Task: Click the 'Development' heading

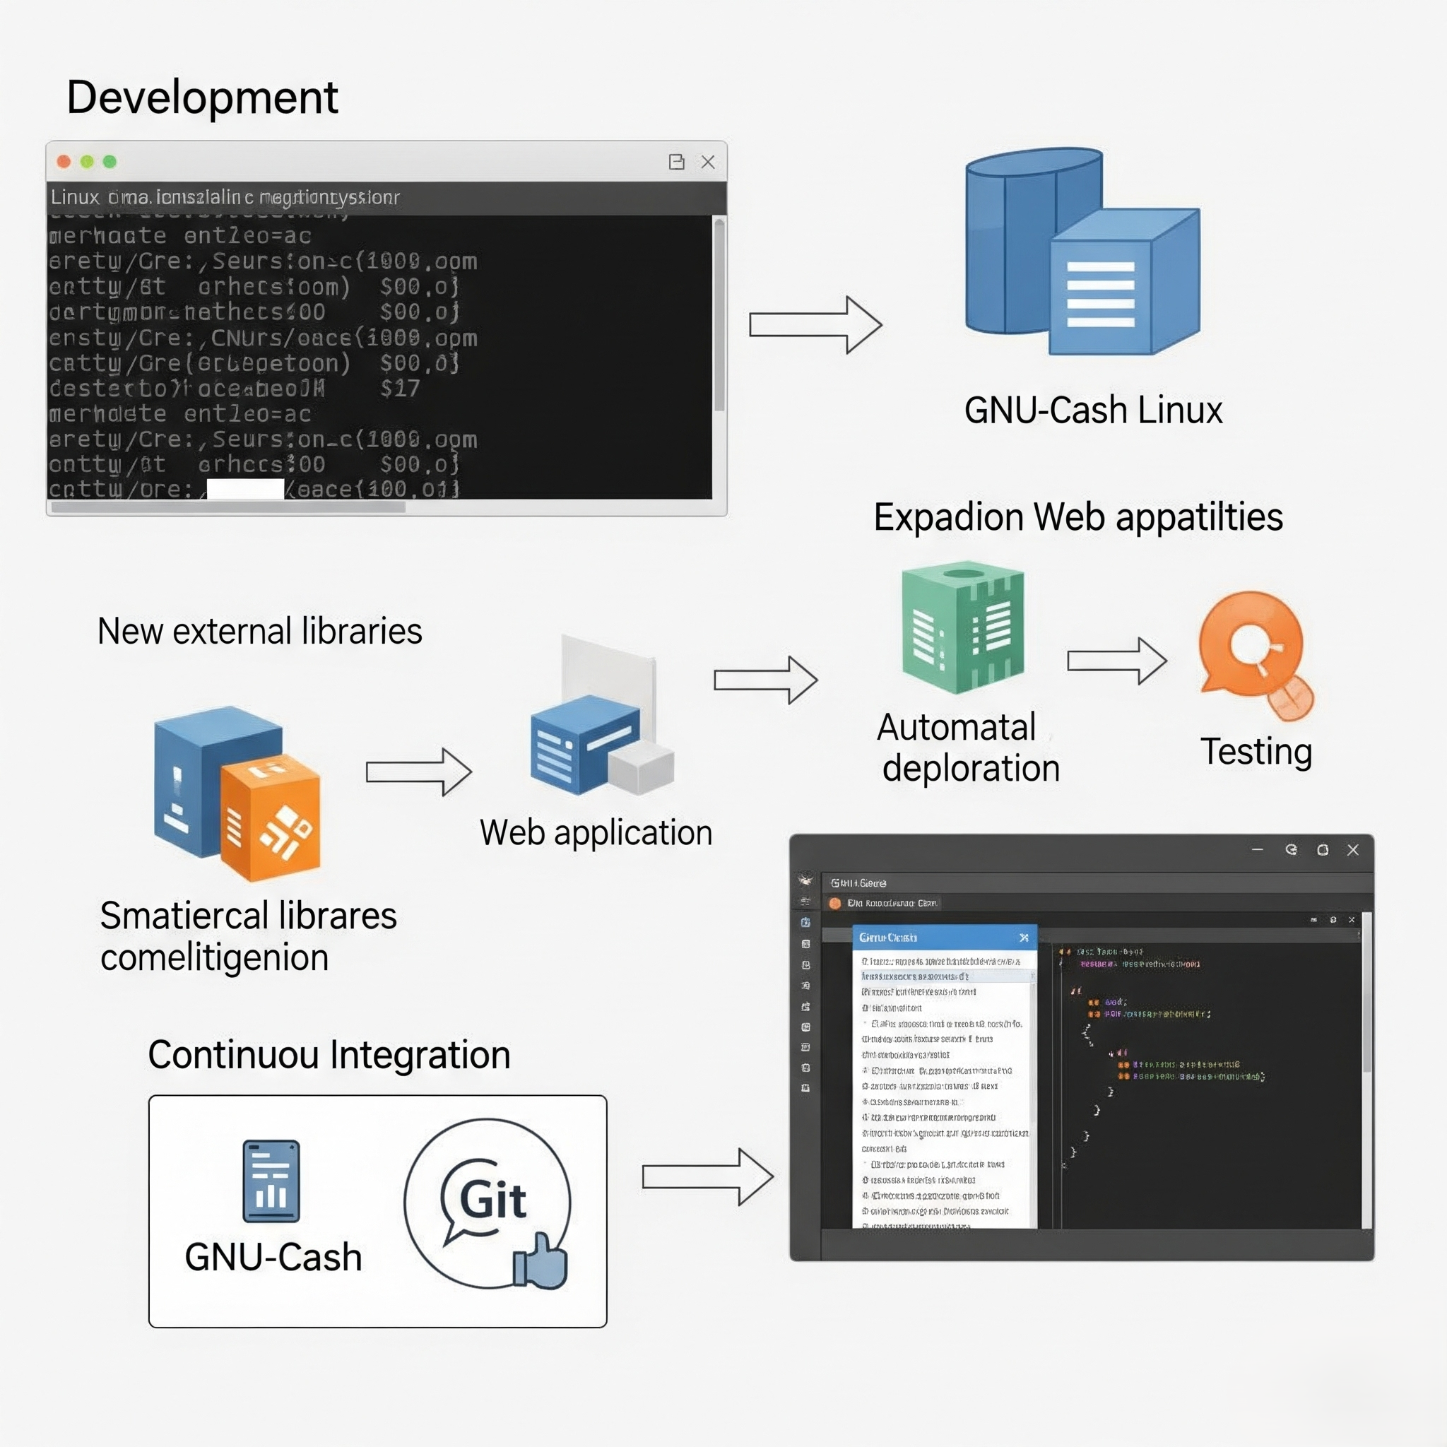Action: [x=202, y=98]
